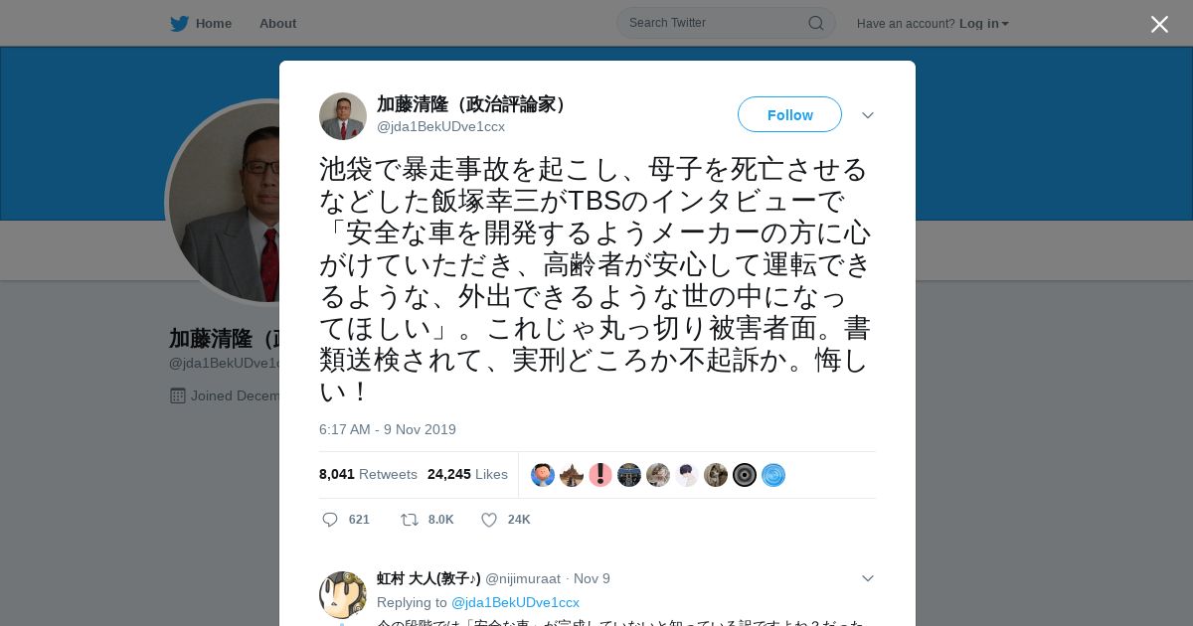Open the @jda1BekUDve1ccx reply mention link

tap(515, 602)
